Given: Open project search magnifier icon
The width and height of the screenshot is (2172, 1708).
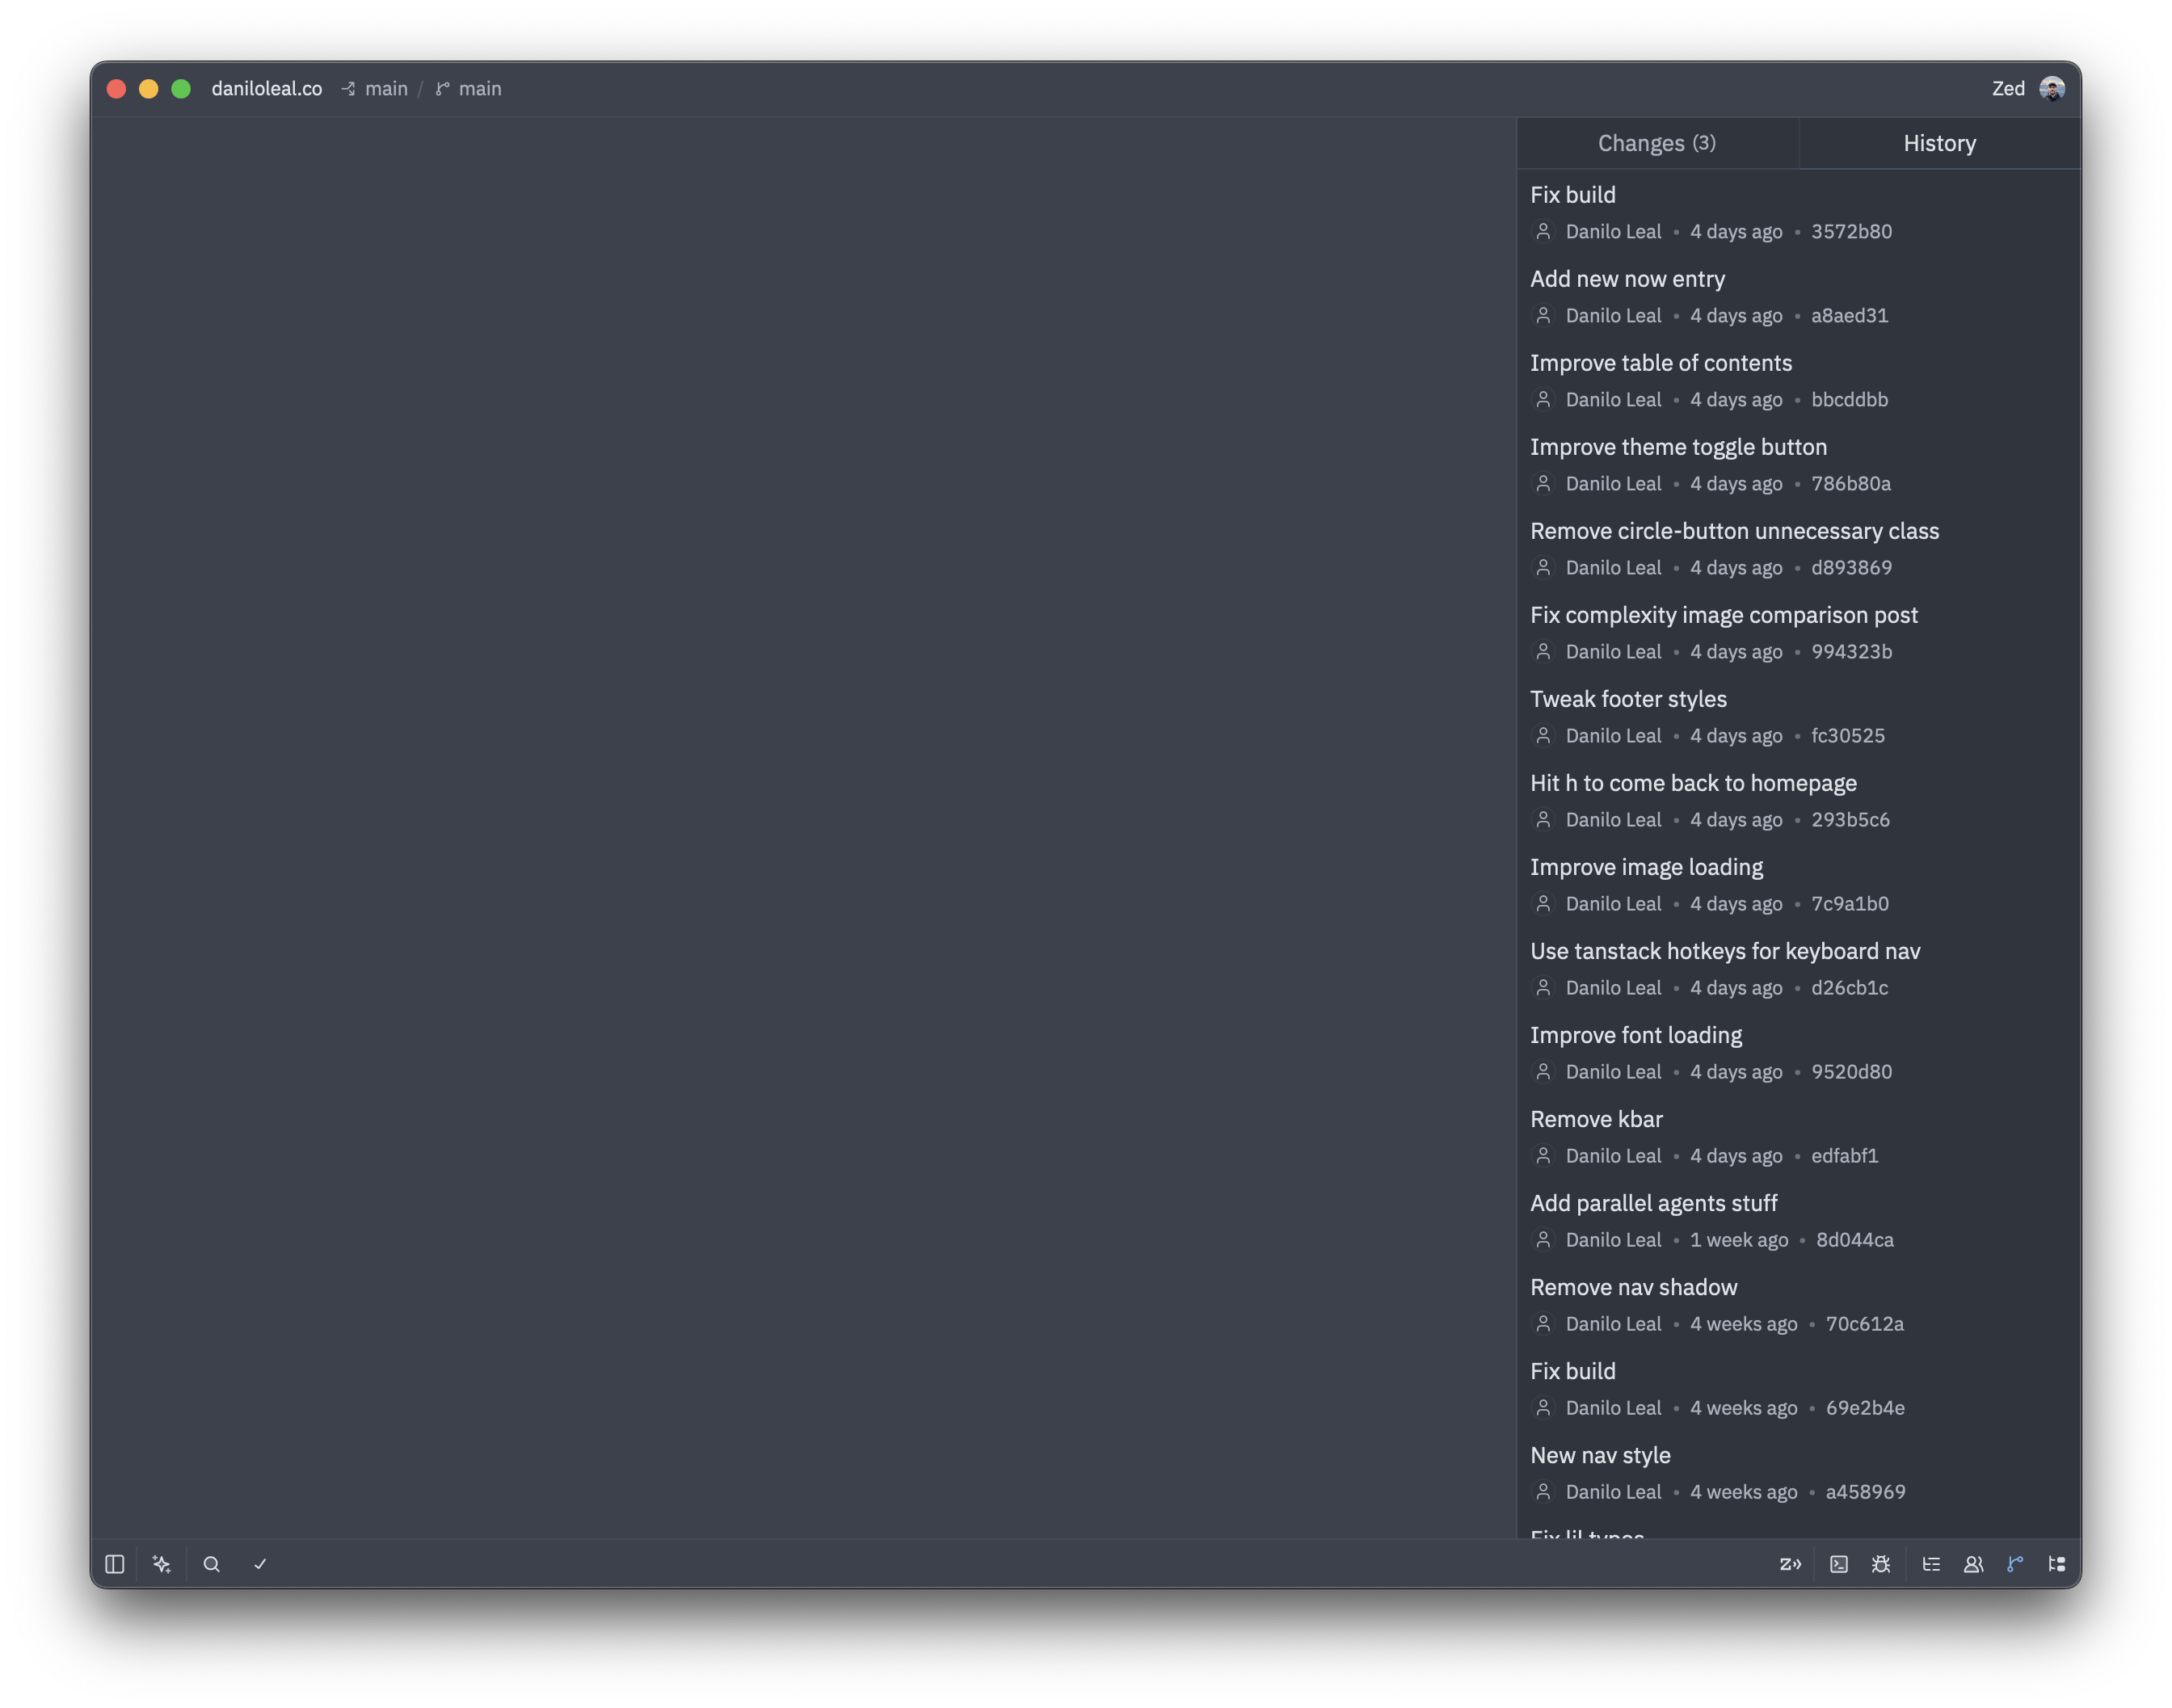Looking at the screenshot, I should [211, 1564].
